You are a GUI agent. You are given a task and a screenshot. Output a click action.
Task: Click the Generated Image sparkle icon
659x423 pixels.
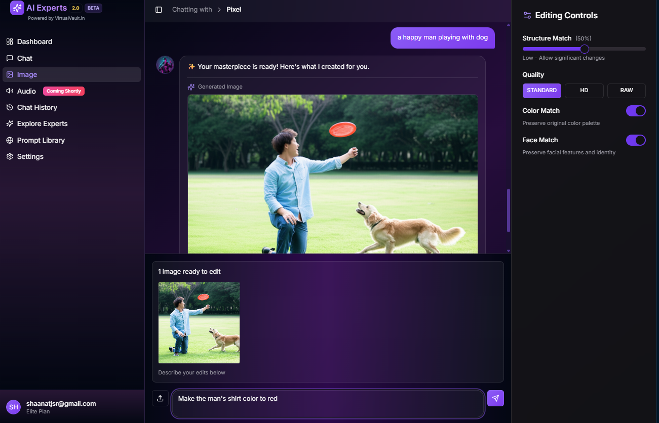tap(191, 87)
